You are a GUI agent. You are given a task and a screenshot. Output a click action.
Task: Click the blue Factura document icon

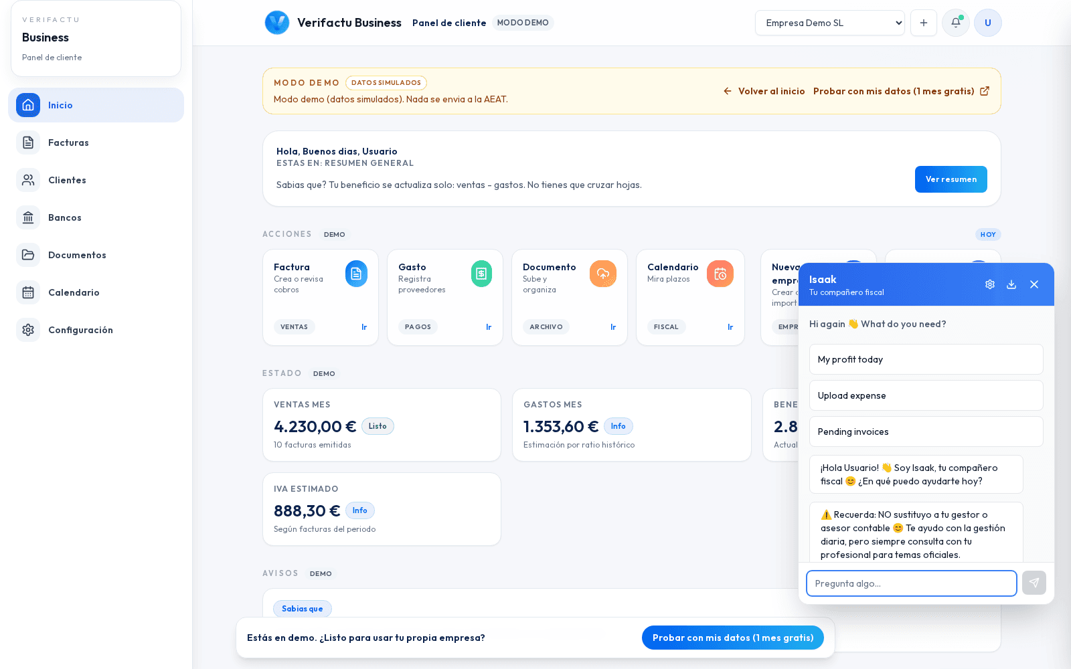coord(356,274)
